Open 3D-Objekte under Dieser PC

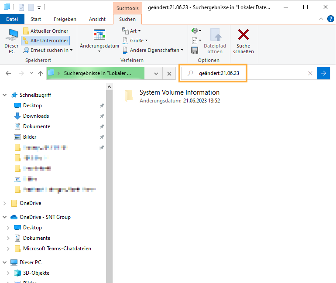36,273
